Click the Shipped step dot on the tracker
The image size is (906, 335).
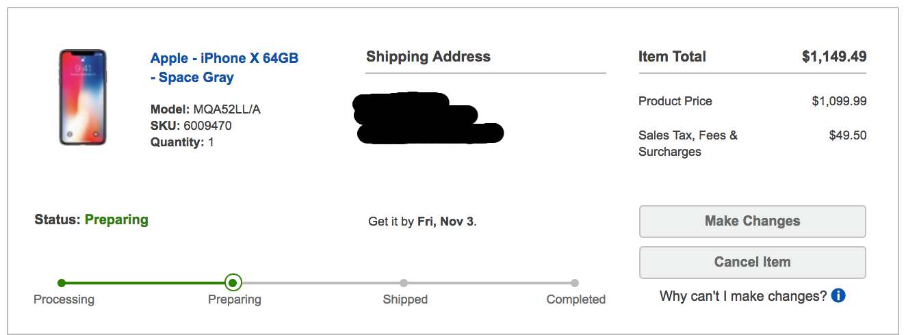[x=404, y=282]
